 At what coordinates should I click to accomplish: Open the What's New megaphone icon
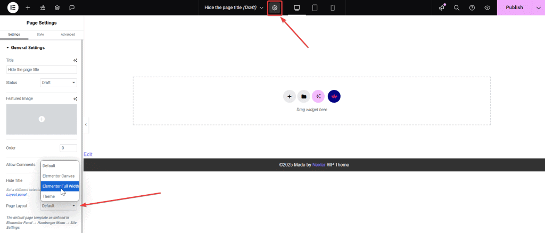442,7
